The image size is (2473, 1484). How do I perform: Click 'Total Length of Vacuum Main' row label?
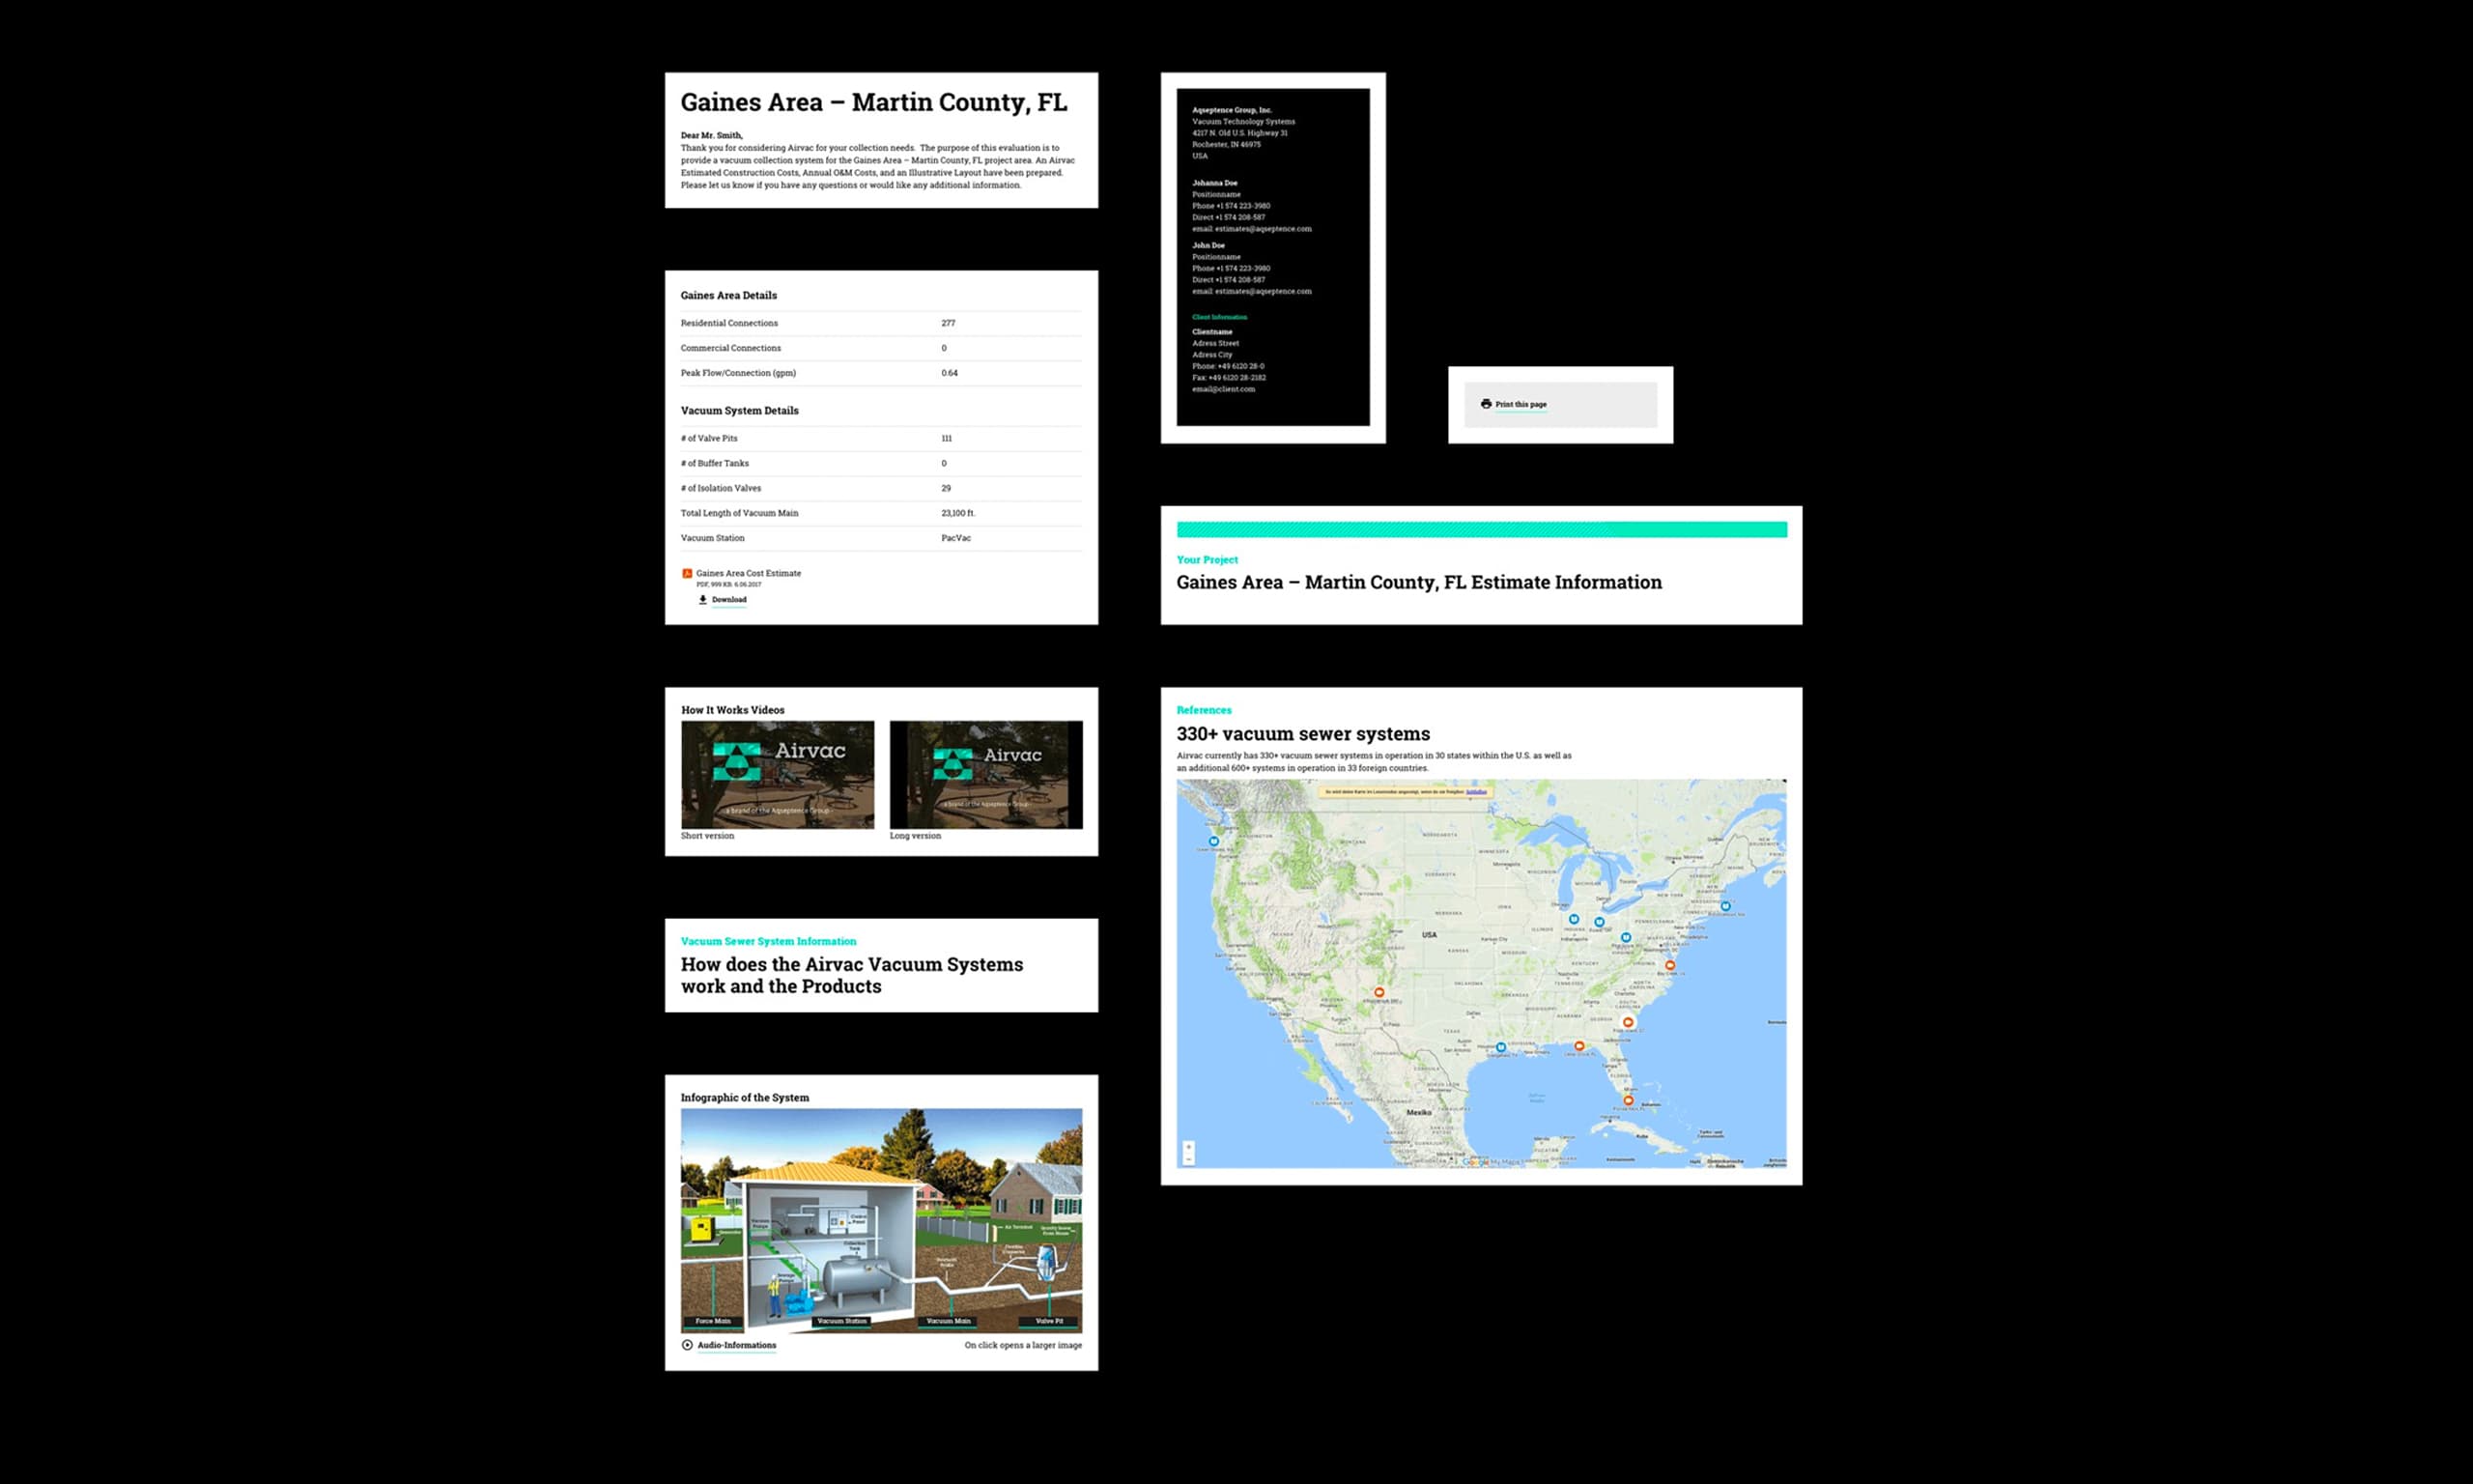(740, 513)
